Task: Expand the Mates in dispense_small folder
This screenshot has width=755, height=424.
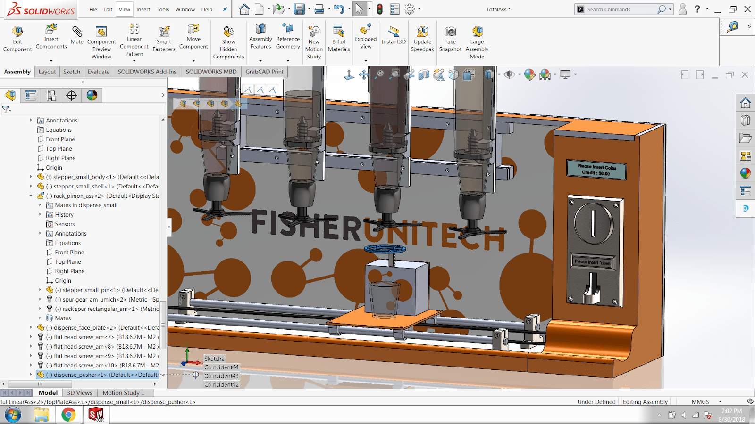Action: click(x=40, y=205)
